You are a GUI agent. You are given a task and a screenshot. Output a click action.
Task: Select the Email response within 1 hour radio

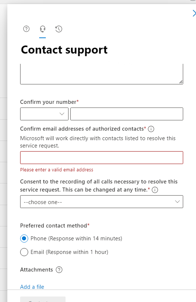(24, 252)
